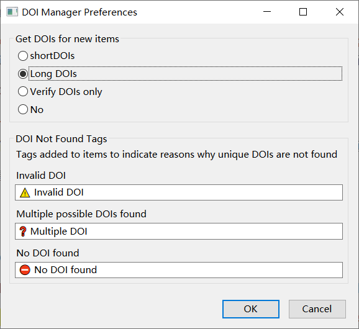
Task: Click the No DOI found tag field
Action: (179, 270)
